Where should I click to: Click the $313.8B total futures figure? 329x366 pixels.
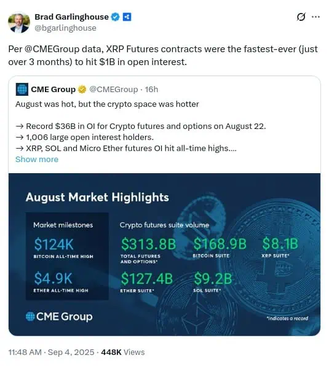[x=148, y=244]
